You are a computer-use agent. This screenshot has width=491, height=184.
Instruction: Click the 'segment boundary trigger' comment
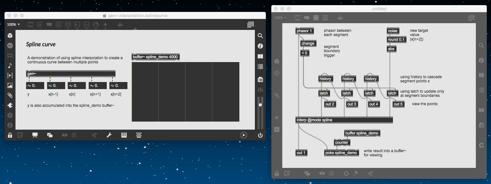(332, 51)
